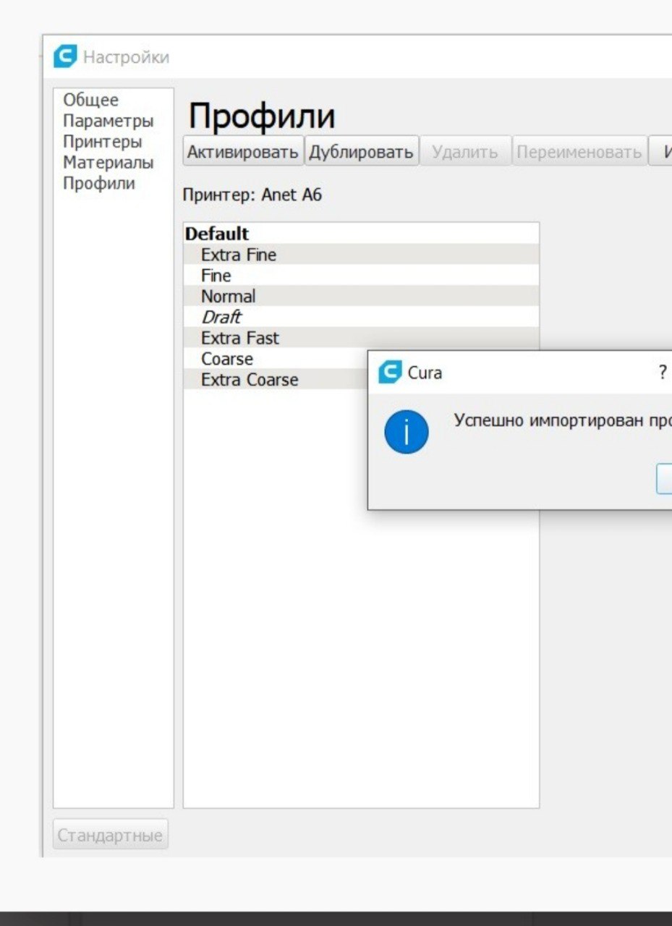Click the Профили page heading
The height and width of the screenshot is (926, 672).
[x=262, y=115]
